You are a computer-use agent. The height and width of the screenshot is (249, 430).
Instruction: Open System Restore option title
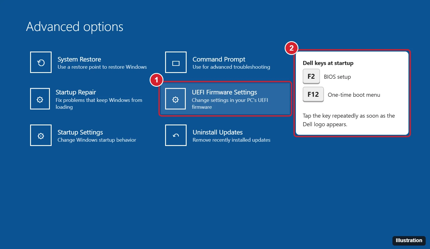click(79, 59)
